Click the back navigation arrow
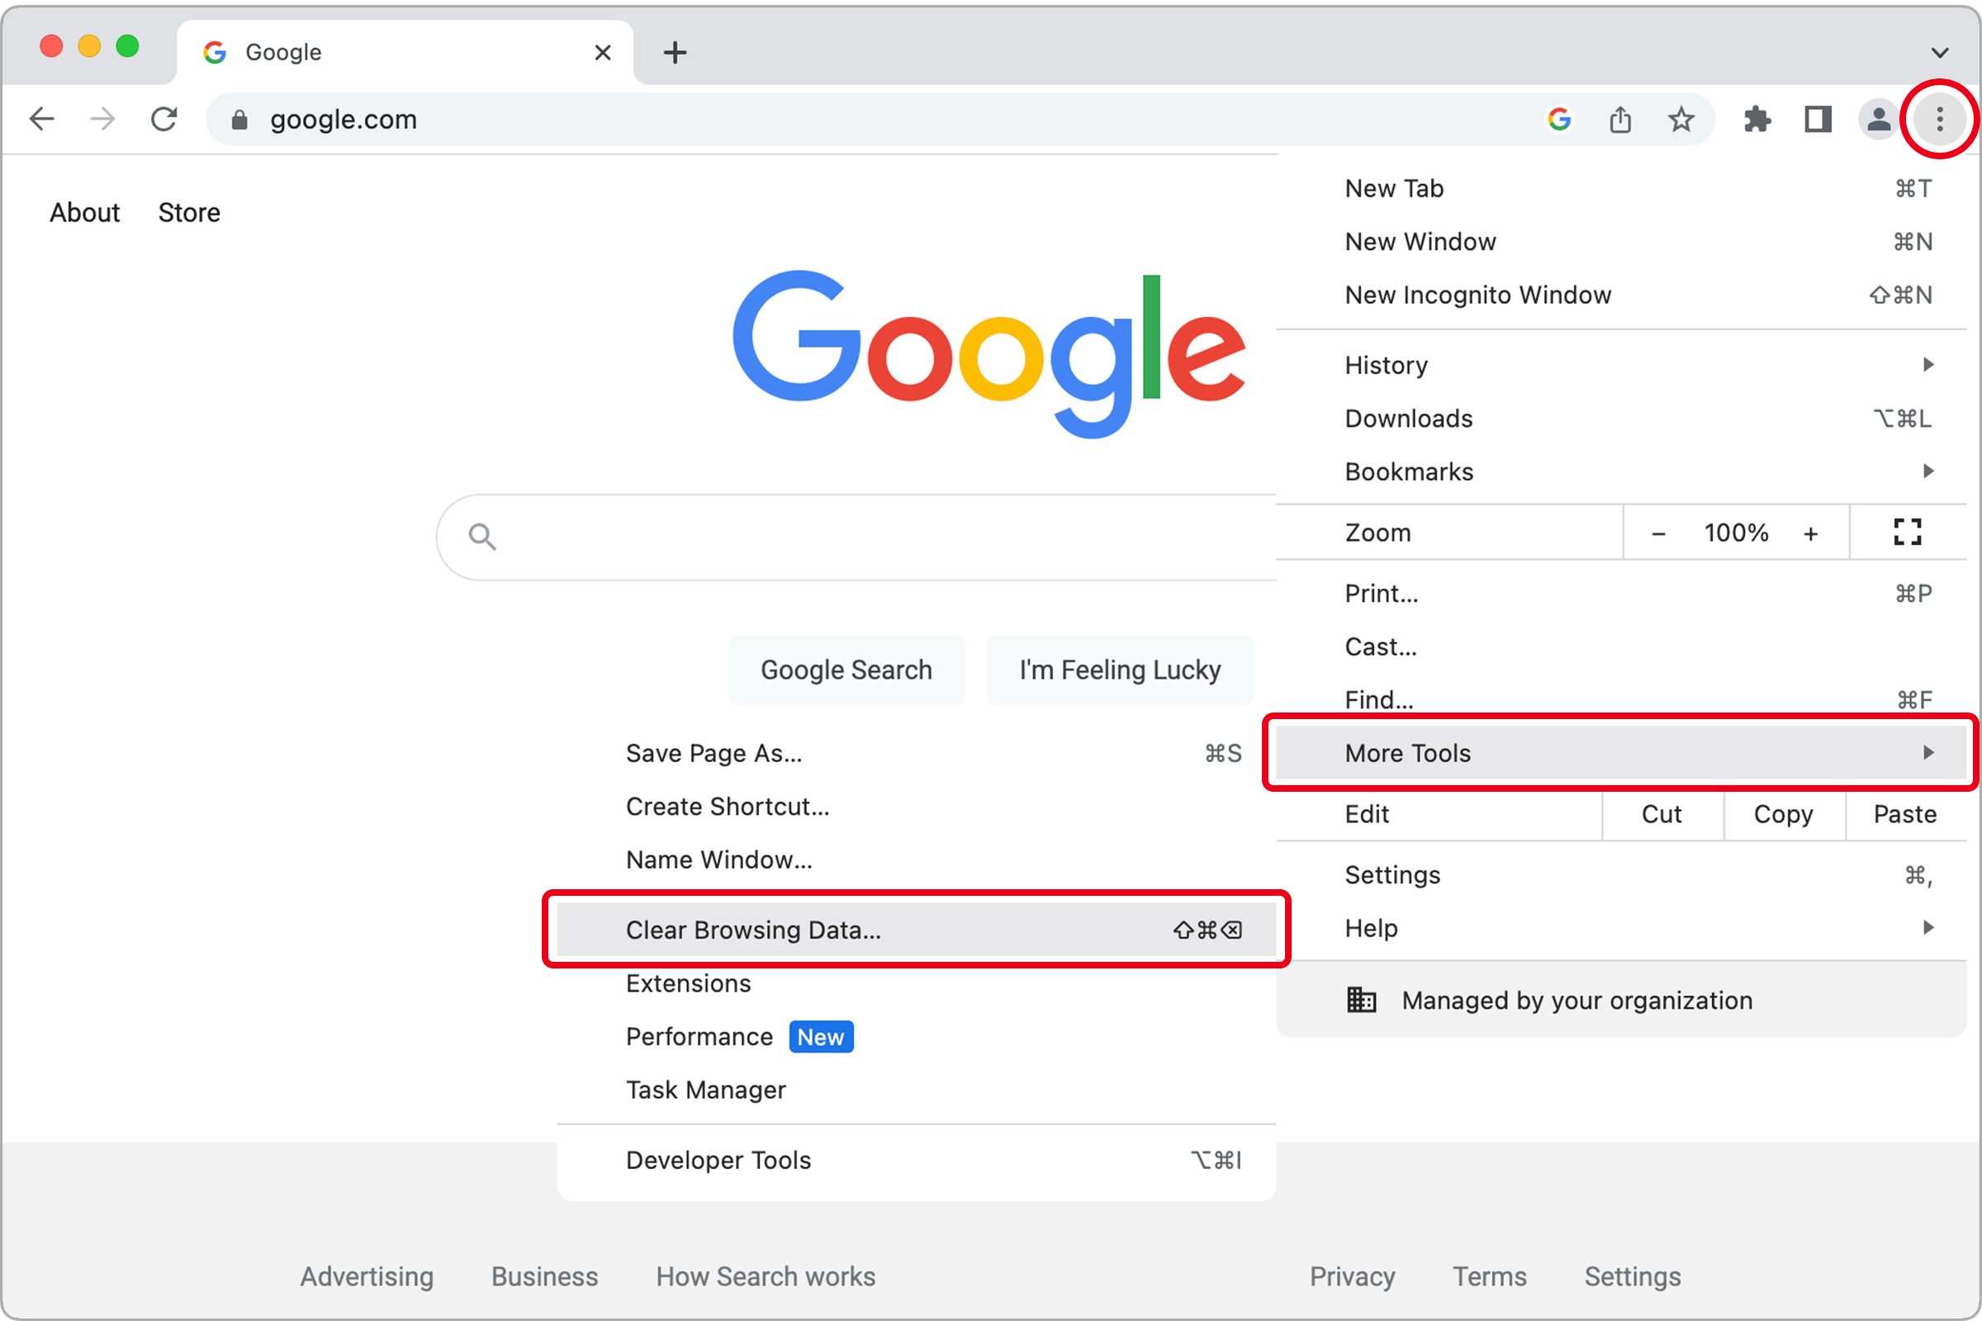 40,119
